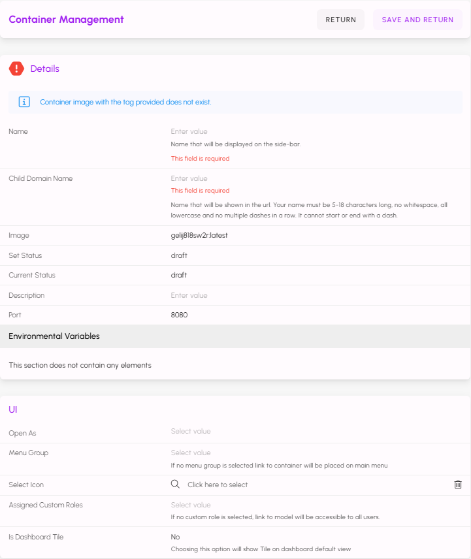Click the Name input field
Image resolution: width=471 pixels, height=559 pixels.
tap(314, 131)
